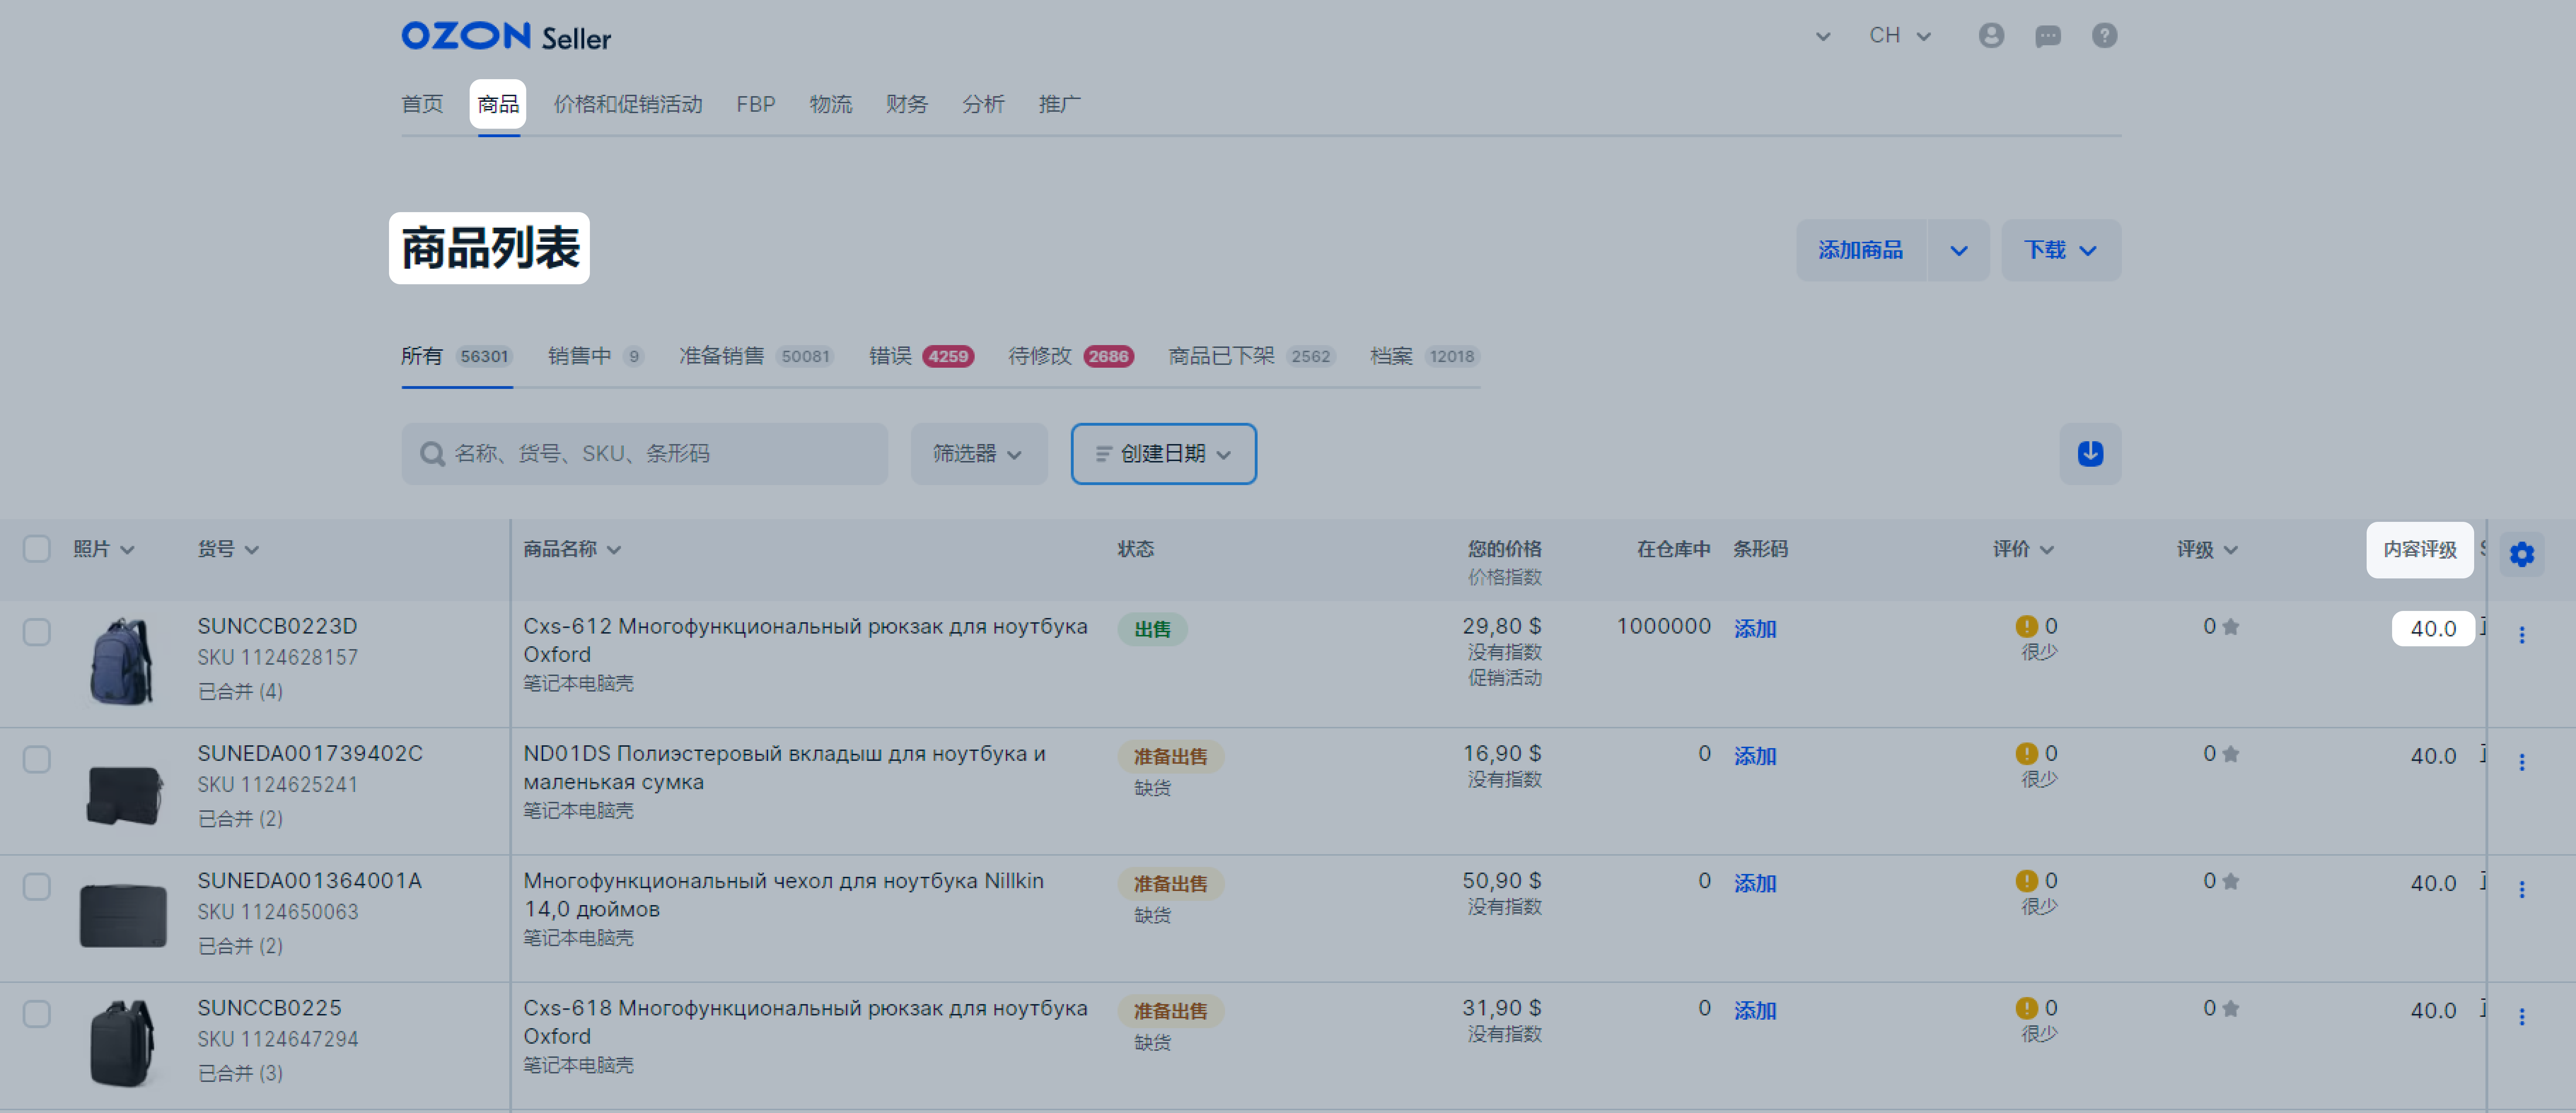Toggle the select-all checkbox in table header

coord(37,549)
